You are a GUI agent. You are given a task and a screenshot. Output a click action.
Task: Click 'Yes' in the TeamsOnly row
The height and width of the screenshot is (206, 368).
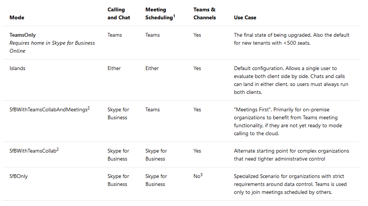[197, 35]
